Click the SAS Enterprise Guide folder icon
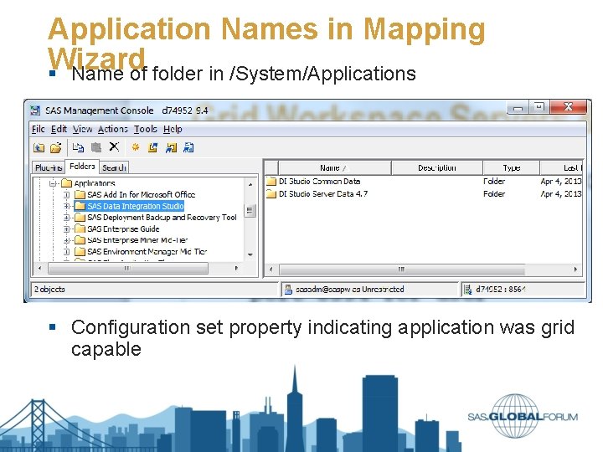Image resolution: width=603 pixels, height=452 pixels. (80, 229)
